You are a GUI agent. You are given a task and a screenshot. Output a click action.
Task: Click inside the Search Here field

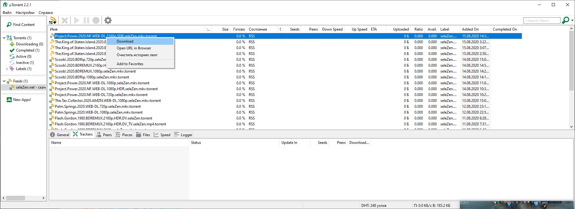click(541, 21)
